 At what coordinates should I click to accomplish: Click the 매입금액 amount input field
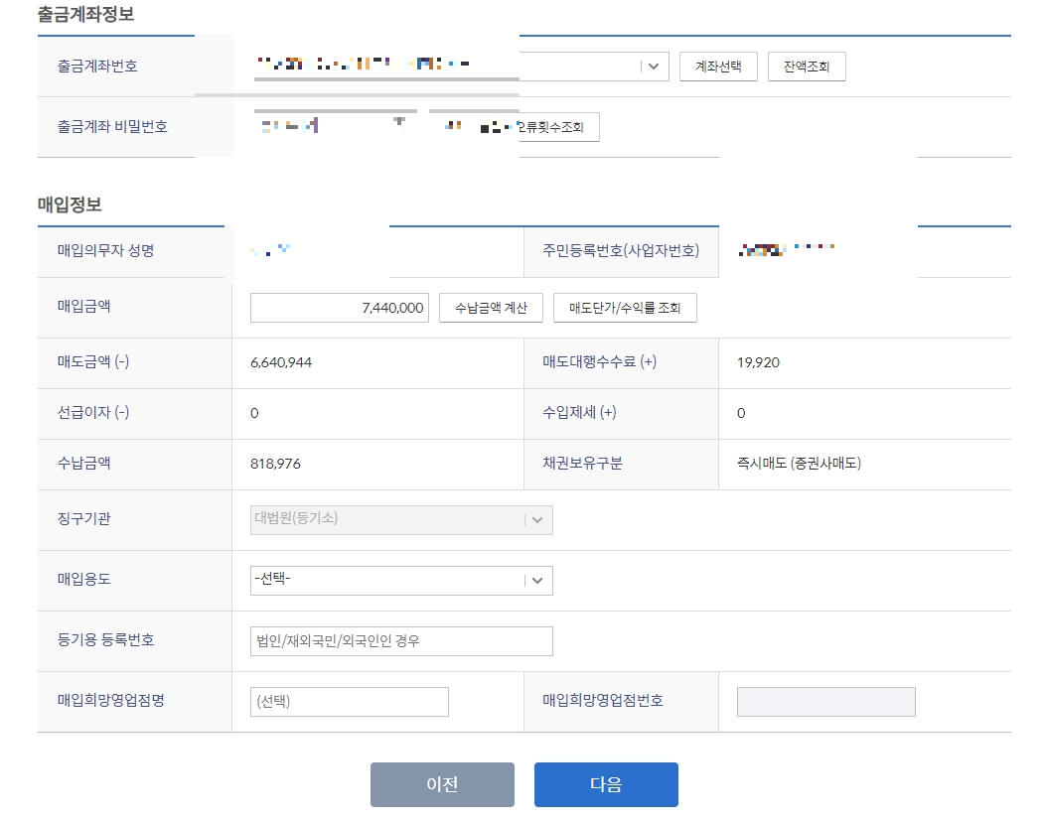click(x=339, y=308)
